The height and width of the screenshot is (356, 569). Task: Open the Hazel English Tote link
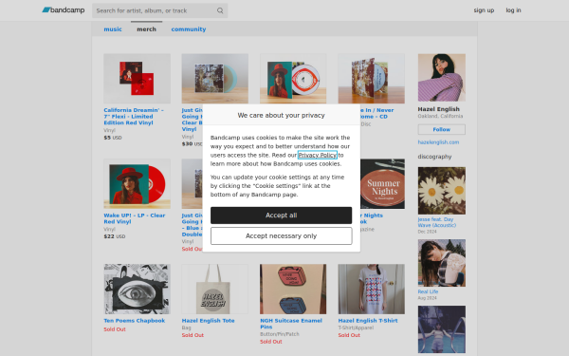click(x=208, y=321)
